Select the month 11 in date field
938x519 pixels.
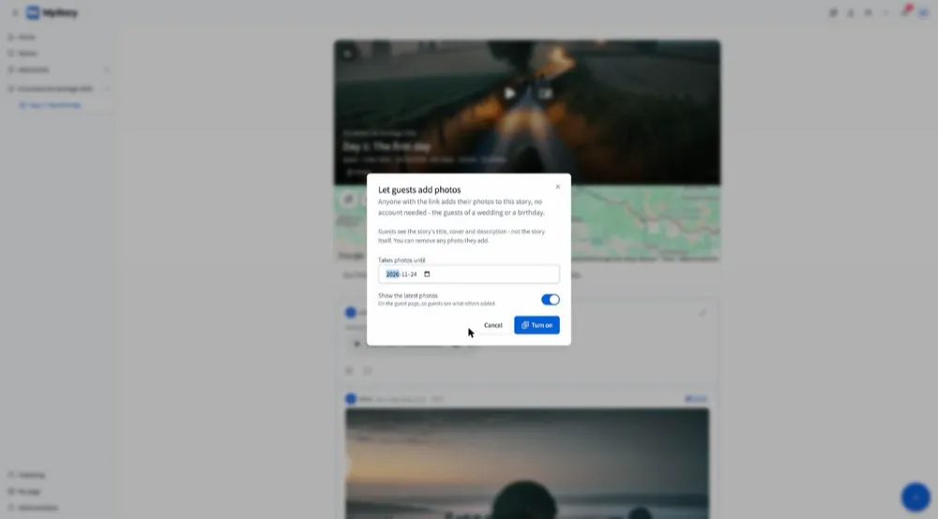click(404, 274)
